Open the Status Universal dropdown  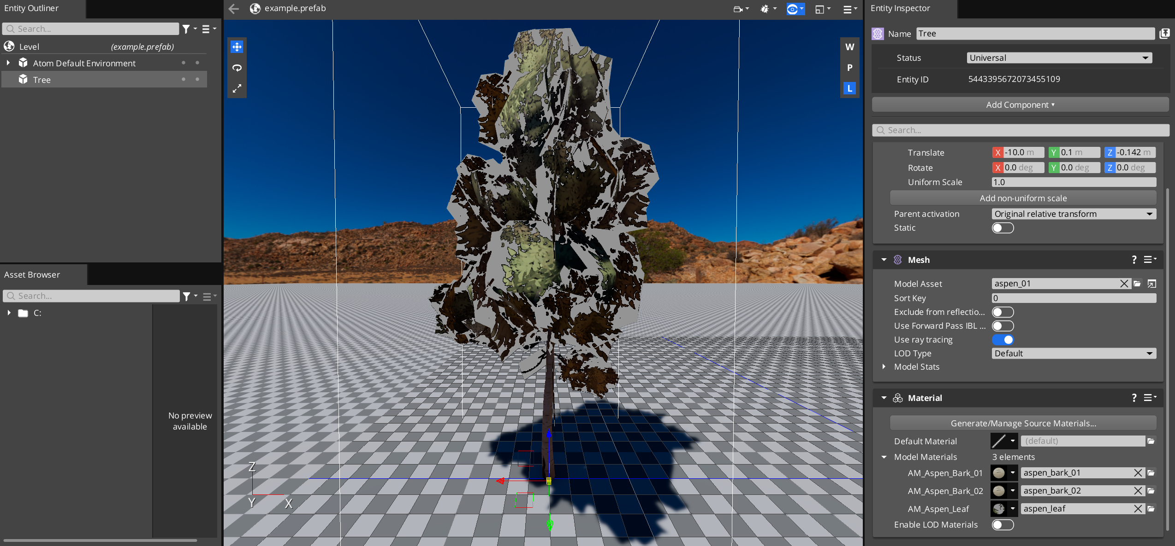point(1059,58)
